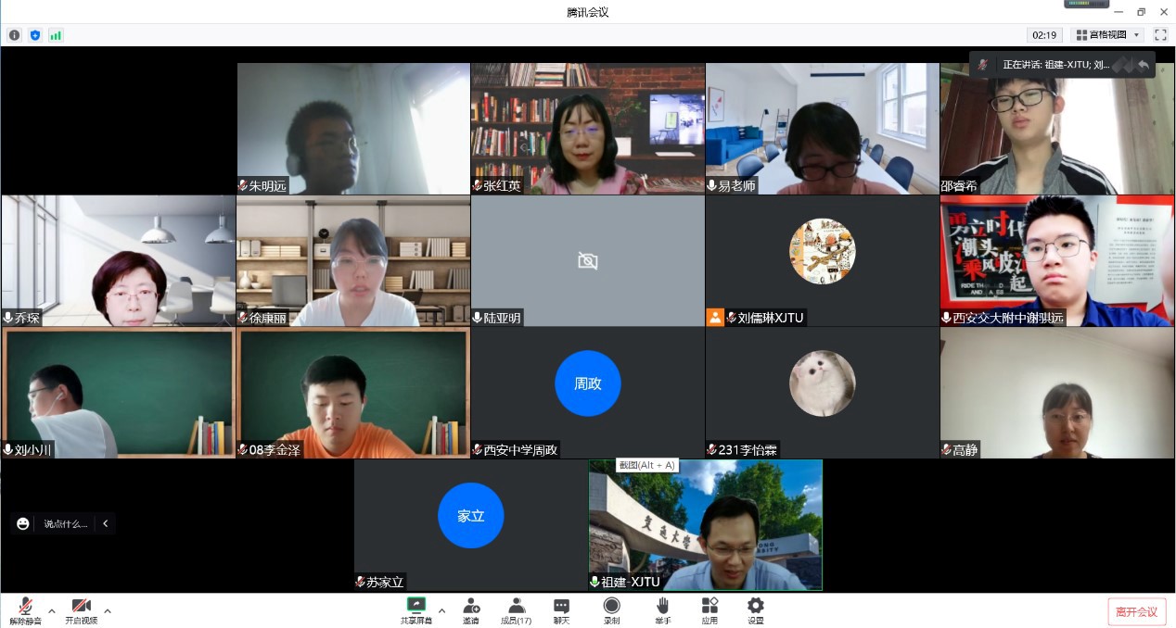The image size is (1176, 628).
Task: Raise hand with 举手 button
Action: pos(662,610)
